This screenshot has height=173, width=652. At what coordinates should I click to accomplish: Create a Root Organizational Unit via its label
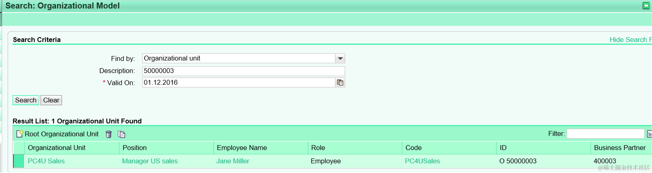coord(62,134)
